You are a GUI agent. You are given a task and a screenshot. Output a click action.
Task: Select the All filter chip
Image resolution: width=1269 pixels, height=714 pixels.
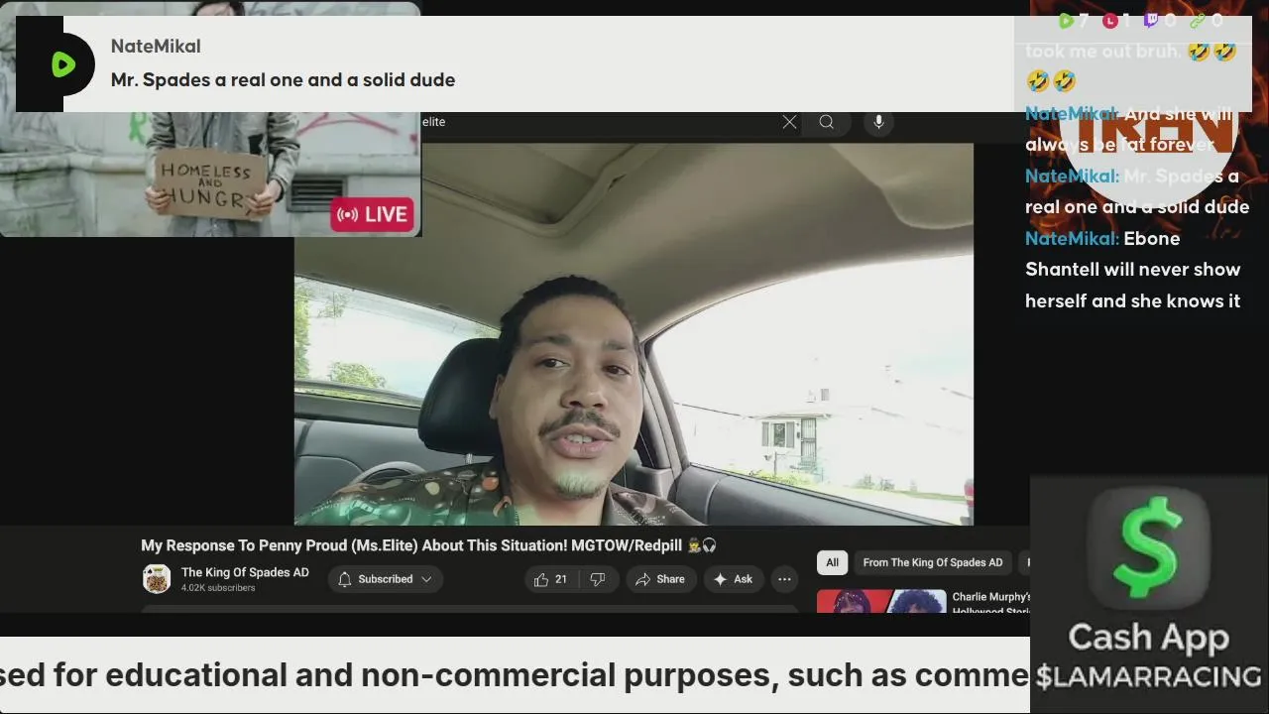click(832, 562)
